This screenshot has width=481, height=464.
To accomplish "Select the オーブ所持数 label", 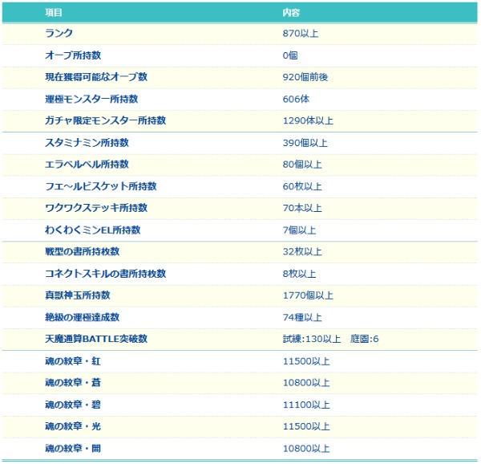I will (73, 55).
